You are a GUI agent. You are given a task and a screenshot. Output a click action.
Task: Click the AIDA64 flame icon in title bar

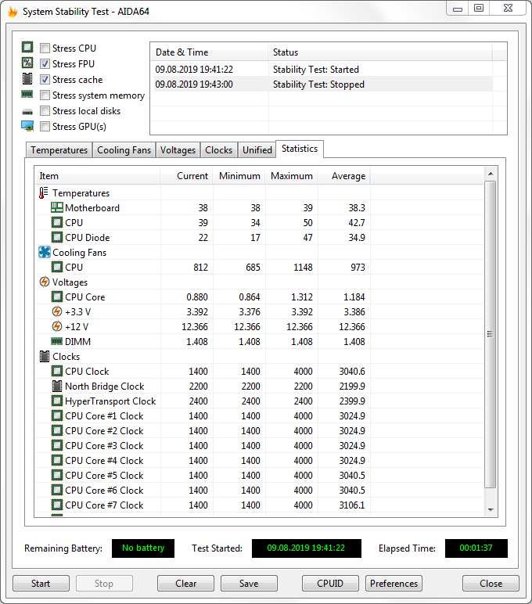pos(13,12)
